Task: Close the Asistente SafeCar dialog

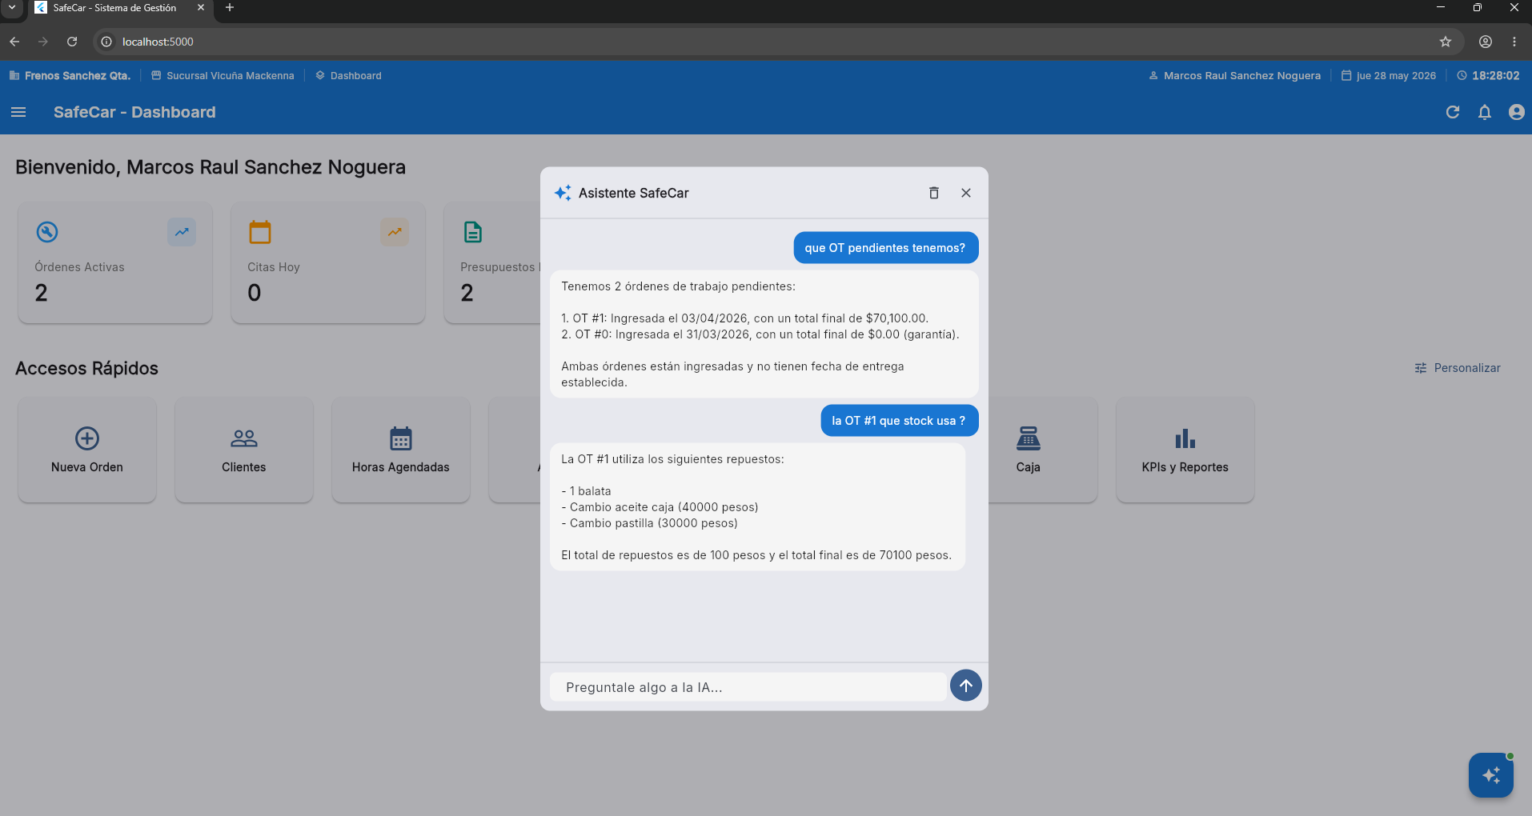Action: tap(966, 193)
